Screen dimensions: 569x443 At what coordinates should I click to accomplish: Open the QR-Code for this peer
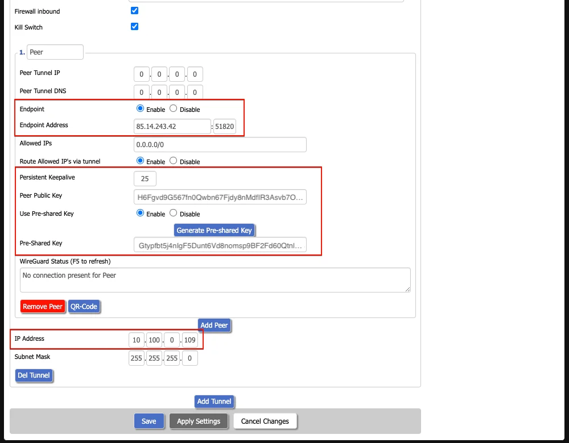[84, 306]
